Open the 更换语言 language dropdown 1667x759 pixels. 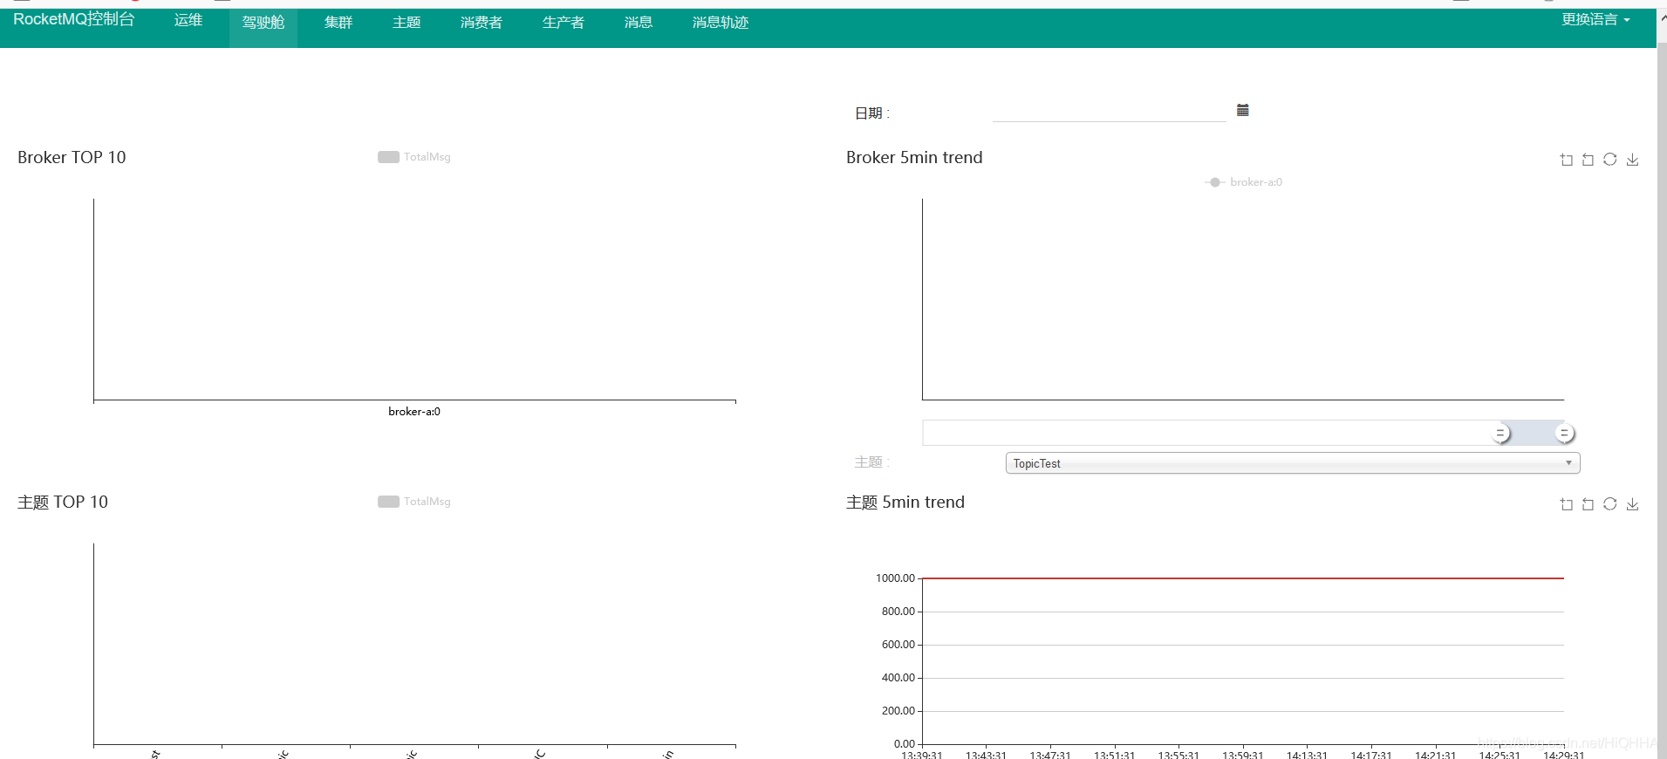[1595, 19]
